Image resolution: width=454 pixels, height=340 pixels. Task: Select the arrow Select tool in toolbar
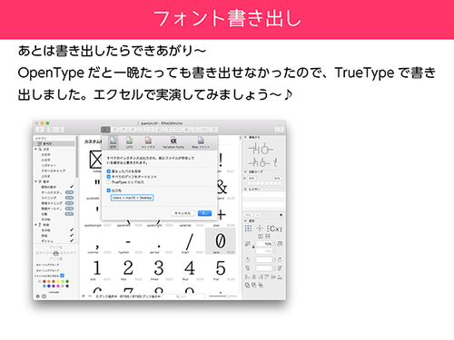tap(105, 130)
